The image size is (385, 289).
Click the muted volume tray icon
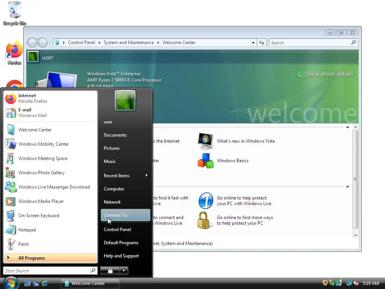(x=356, y=283)
